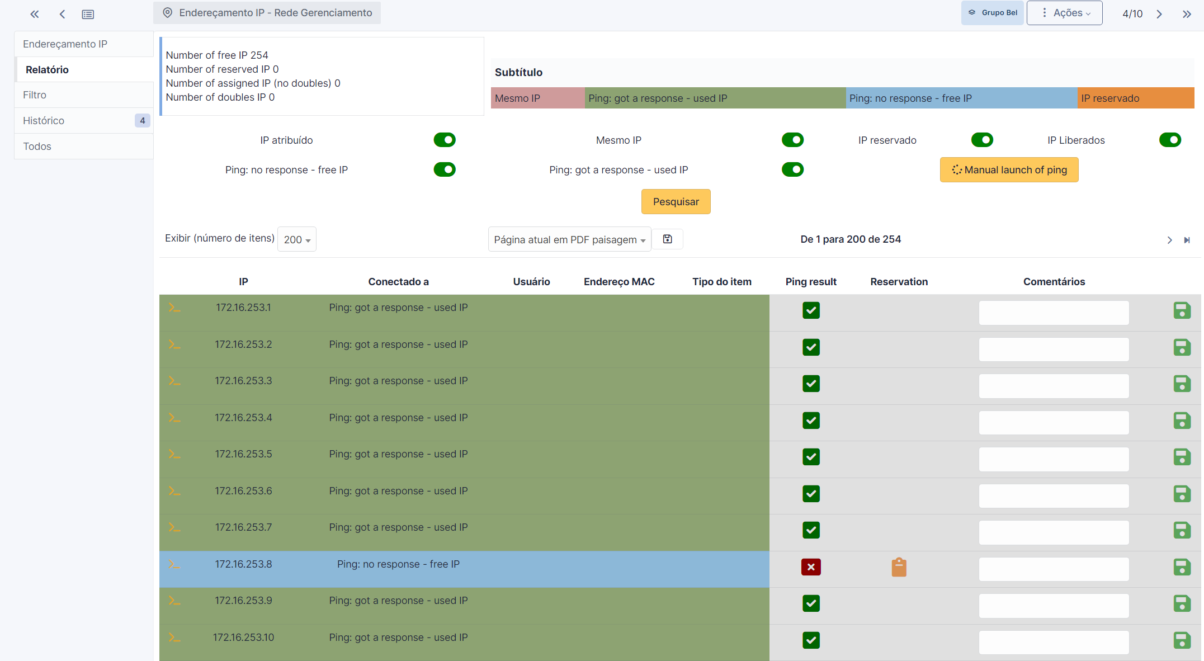Open terminal icon for 172.16.253.1
Image resolution: width=1204 pixels, height=661 pixels.
(174, 308)
